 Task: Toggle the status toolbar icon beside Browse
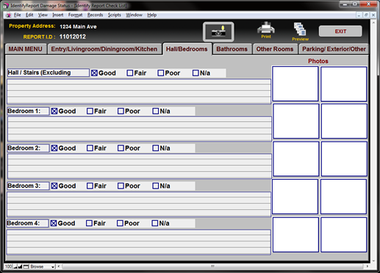click(26, 266)
